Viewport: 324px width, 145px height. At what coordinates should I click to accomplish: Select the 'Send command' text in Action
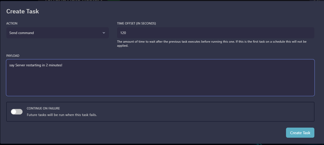(22, 33)
